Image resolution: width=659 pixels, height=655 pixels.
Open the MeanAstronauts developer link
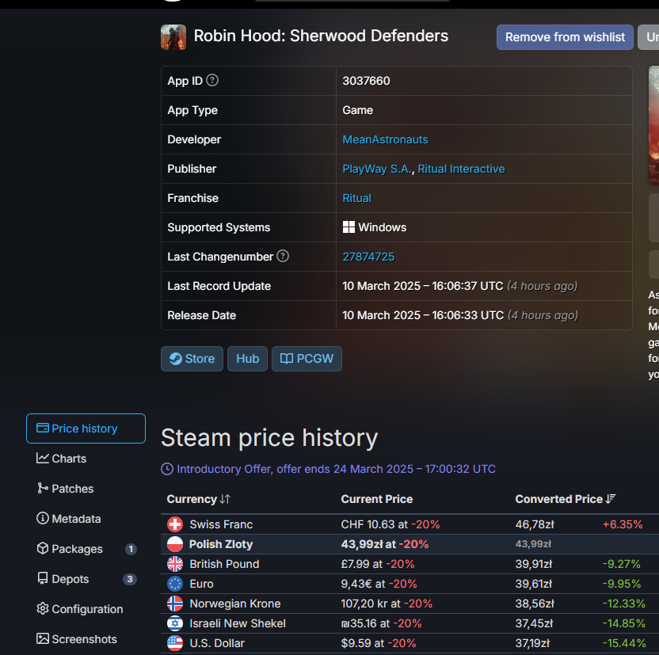click(385, 139)
